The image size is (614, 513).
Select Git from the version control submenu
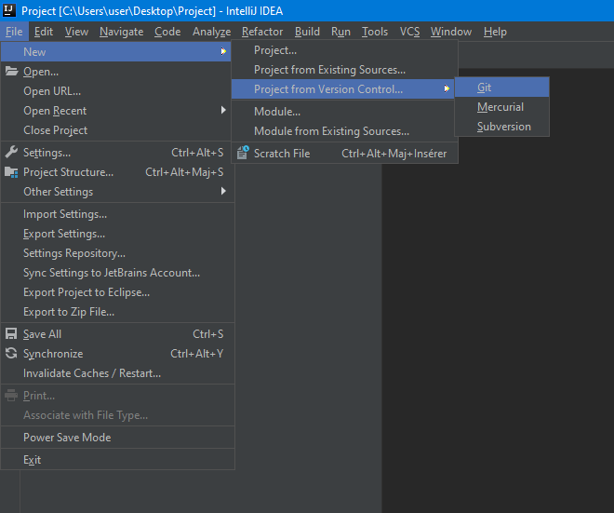pos(501,87)
